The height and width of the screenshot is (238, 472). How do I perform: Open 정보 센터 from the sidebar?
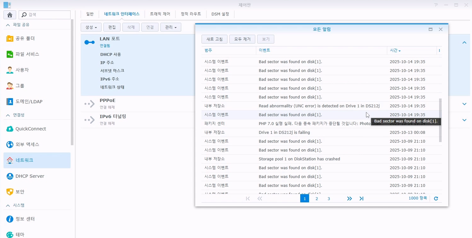click(x=25, y=219)
